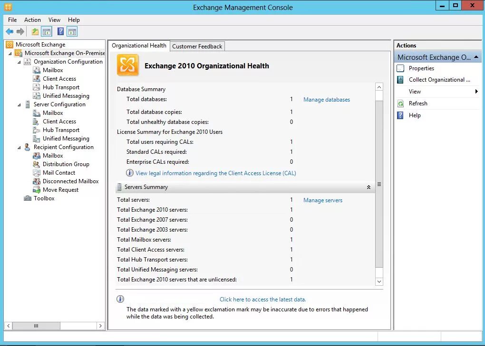Select Refresh in the Actions pane
The image size is (485, 346).
point(418,103)
